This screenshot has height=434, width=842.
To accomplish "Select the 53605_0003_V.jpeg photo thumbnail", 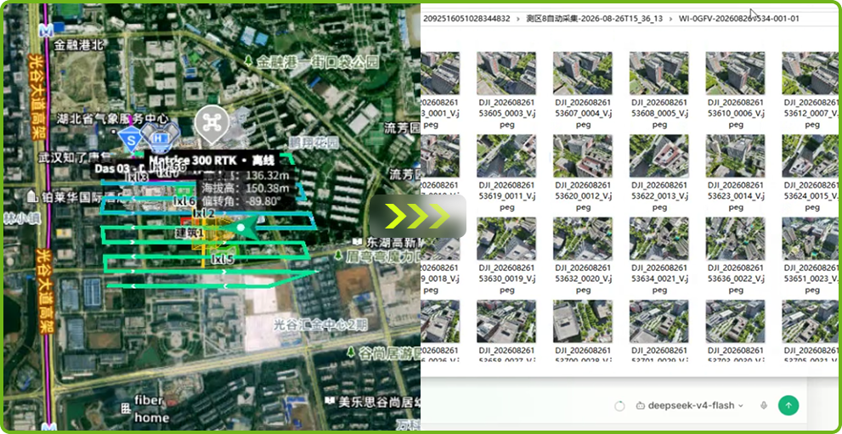I will point(506,73).
